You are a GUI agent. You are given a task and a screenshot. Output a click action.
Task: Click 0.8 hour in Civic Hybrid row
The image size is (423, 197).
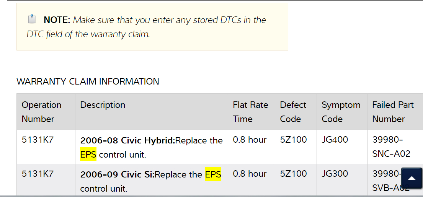pos(250,140)
